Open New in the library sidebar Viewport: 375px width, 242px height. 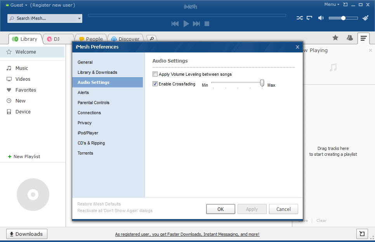click(x=20, y=101)
